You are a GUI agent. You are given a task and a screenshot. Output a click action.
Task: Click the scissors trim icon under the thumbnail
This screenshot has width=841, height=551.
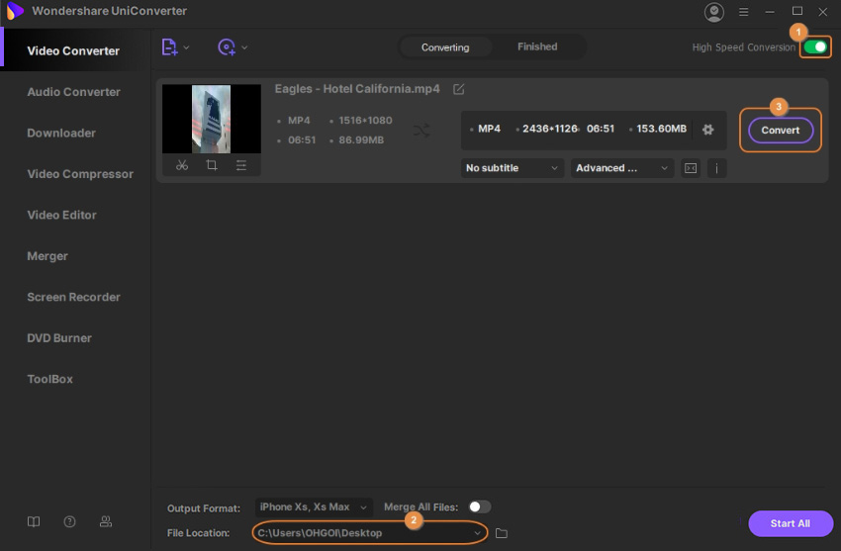182,165
